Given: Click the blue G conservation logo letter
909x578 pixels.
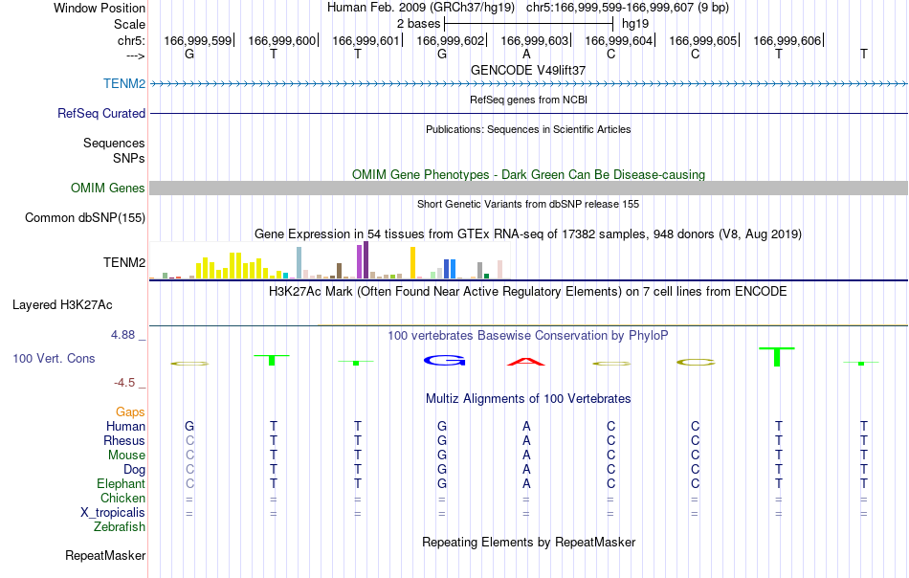Looking at the screenshot, I should [445, 361].
